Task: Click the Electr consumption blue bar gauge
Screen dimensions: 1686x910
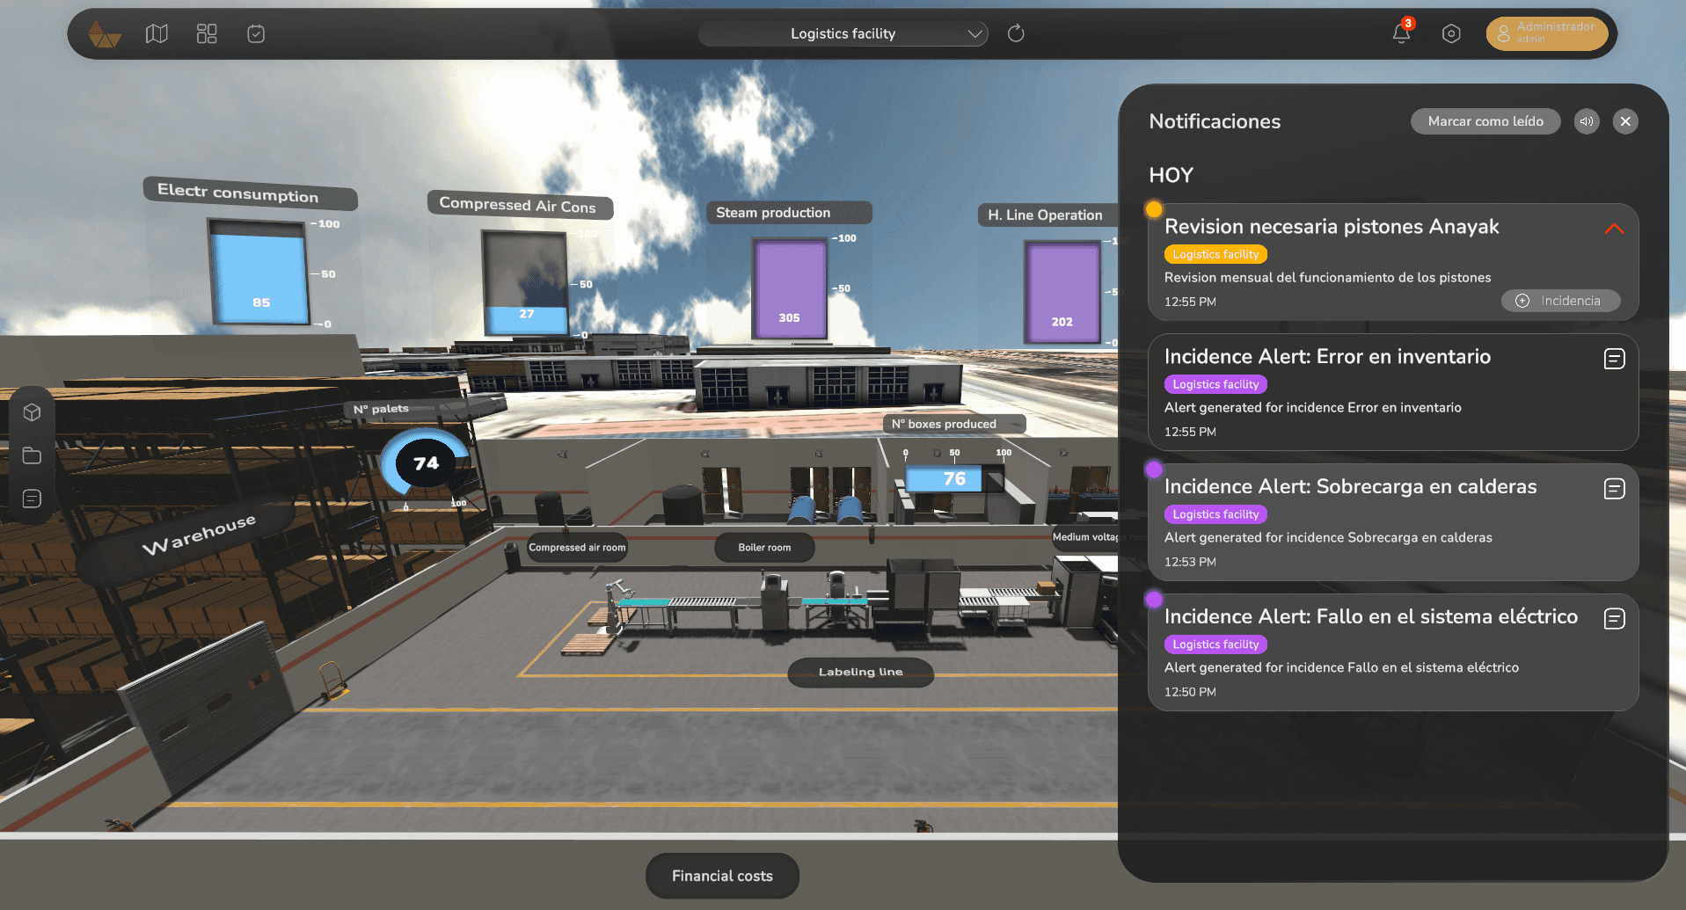Action: [x=259, y=273]
